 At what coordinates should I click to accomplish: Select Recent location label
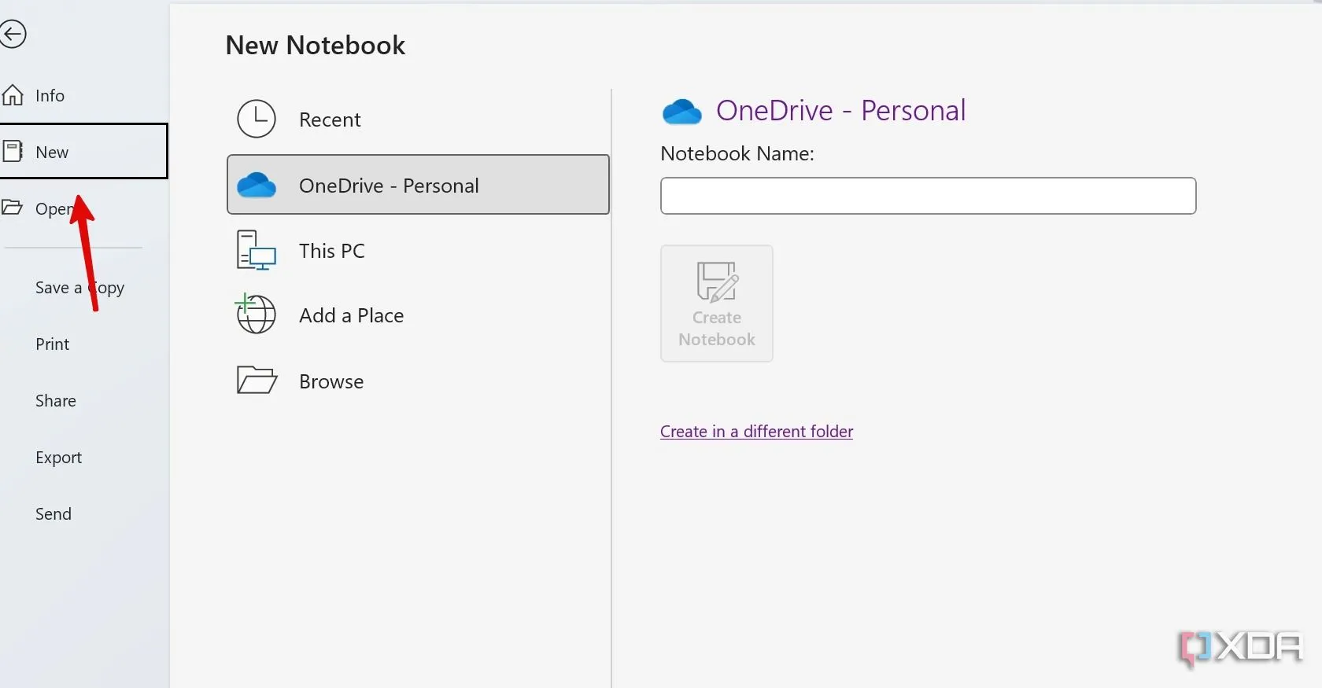[x=330, y=120]
